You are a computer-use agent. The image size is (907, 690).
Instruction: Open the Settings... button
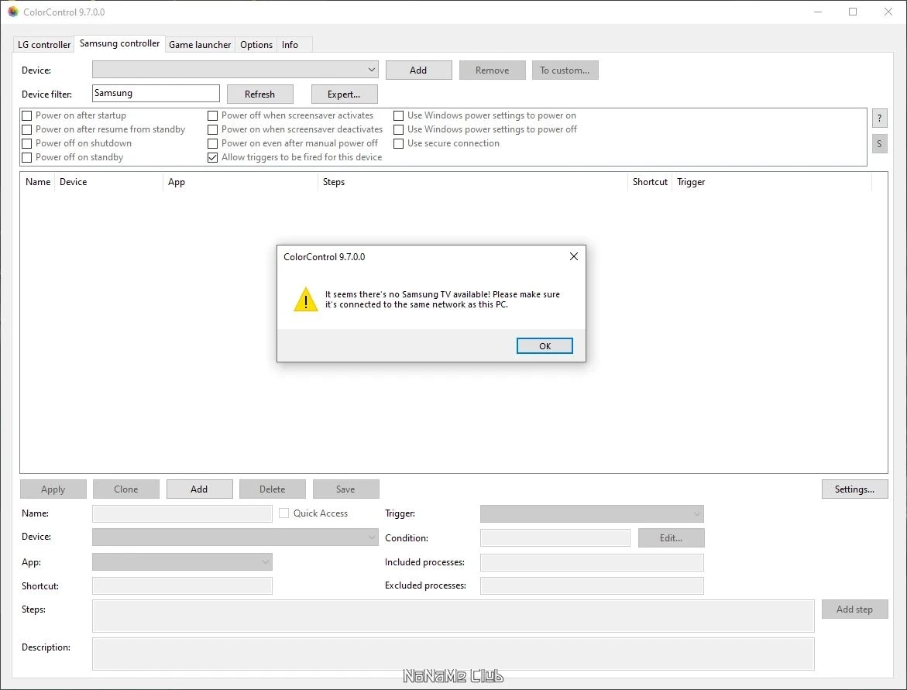[854, 489]
